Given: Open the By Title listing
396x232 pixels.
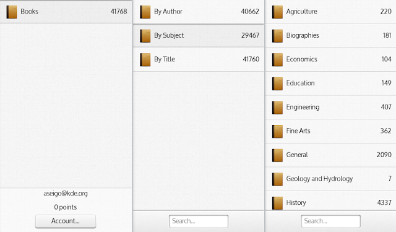Looking at the screenshot, I should click(199, 59).
